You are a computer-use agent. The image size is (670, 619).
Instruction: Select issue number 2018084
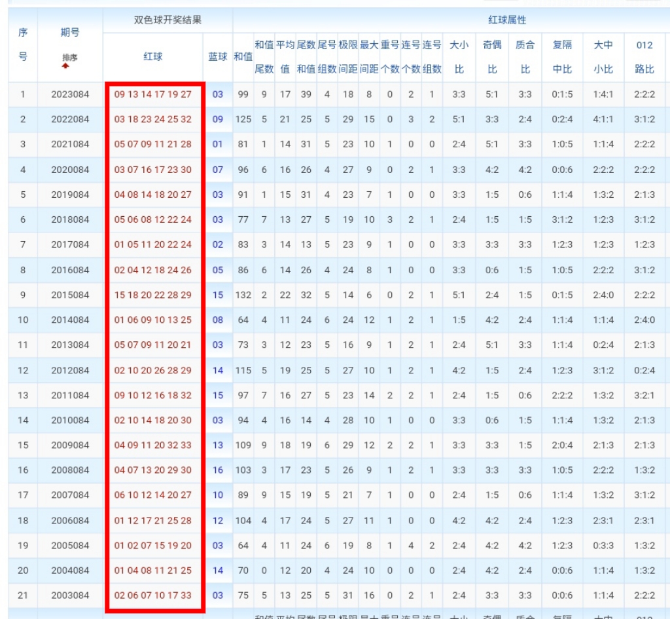(x=70, y=219)
